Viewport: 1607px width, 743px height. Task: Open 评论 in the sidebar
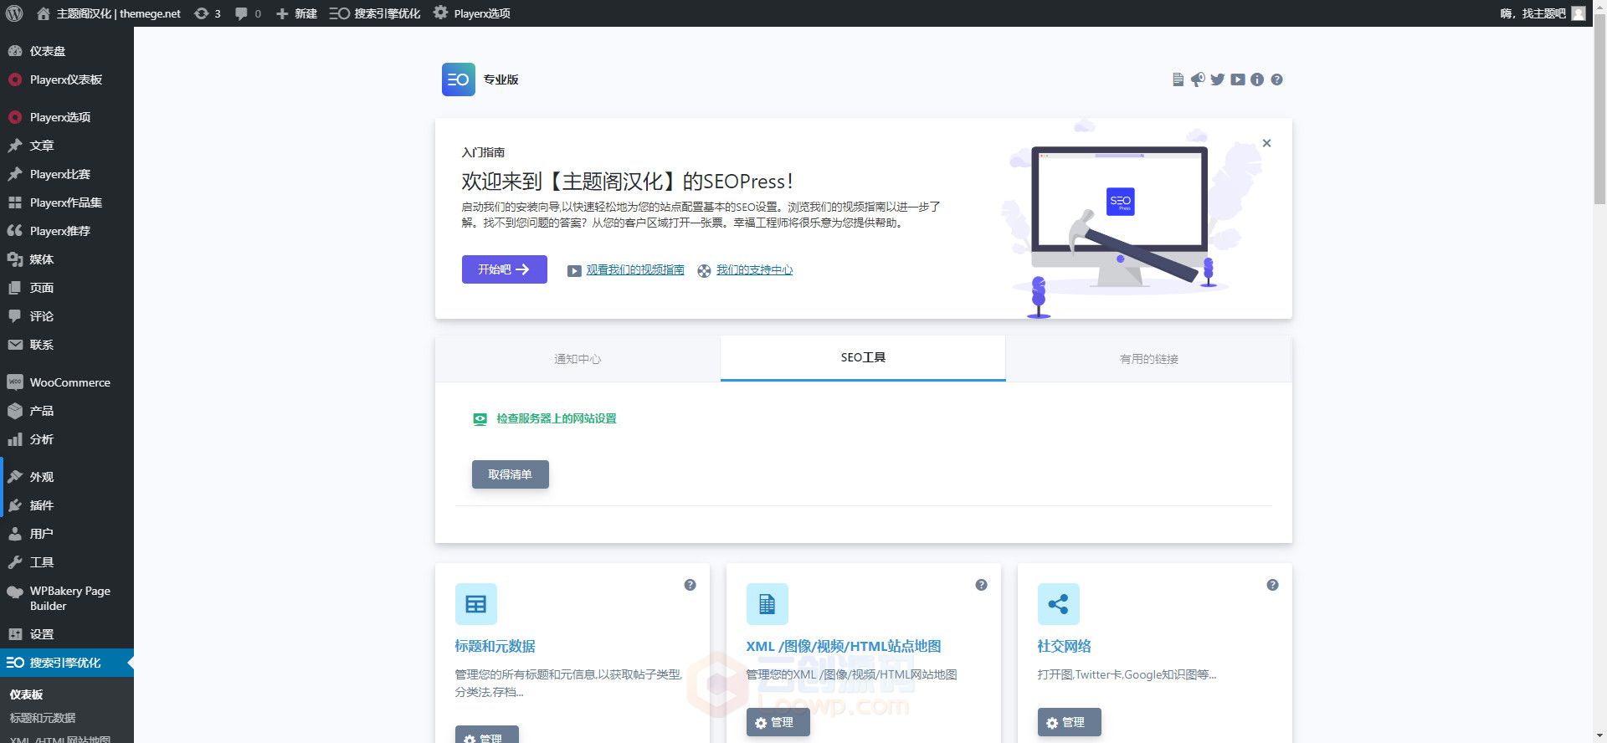pos(67,316)
